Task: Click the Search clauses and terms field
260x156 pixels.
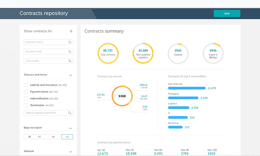Action: coord(49,113)
